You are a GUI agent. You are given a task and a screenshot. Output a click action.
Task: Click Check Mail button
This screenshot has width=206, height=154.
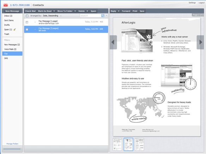point(30,11)
